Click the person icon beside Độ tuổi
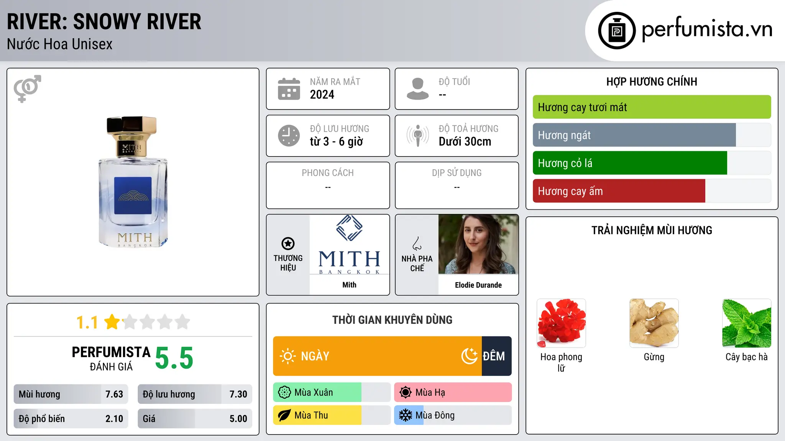The image size is (785, 441). tap(417, 89)
